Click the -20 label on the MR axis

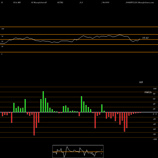pyautogui.click(x=154, y=119)
